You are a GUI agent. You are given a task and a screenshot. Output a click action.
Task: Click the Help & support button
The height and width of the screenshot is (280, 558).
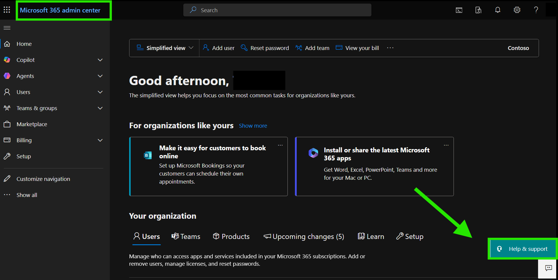(523, 249)
